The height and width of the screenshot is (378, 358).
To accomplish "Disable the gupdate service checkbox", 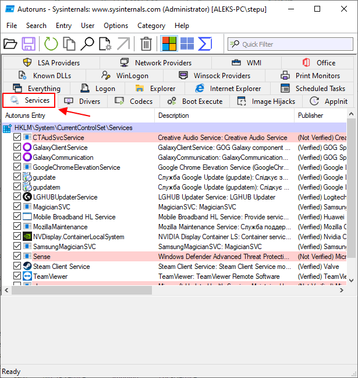I will [x=17, y=177].
